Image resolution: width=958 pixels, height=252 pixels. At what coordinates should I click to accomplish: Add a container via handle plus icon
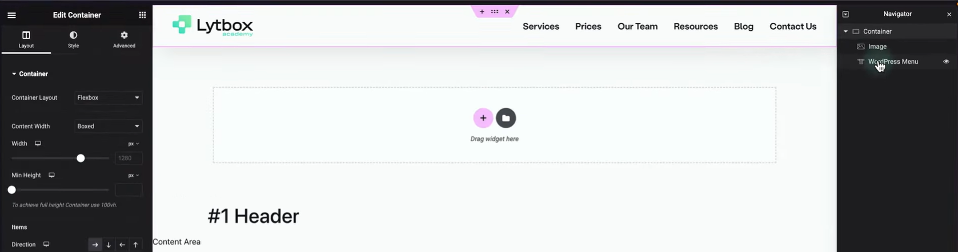click(482, 11)
